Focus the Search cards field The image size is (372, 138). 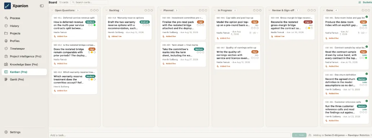tap(89, 3)
